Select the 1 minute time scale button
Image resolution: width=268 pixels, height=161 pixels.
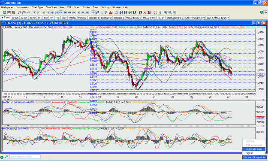39,12
